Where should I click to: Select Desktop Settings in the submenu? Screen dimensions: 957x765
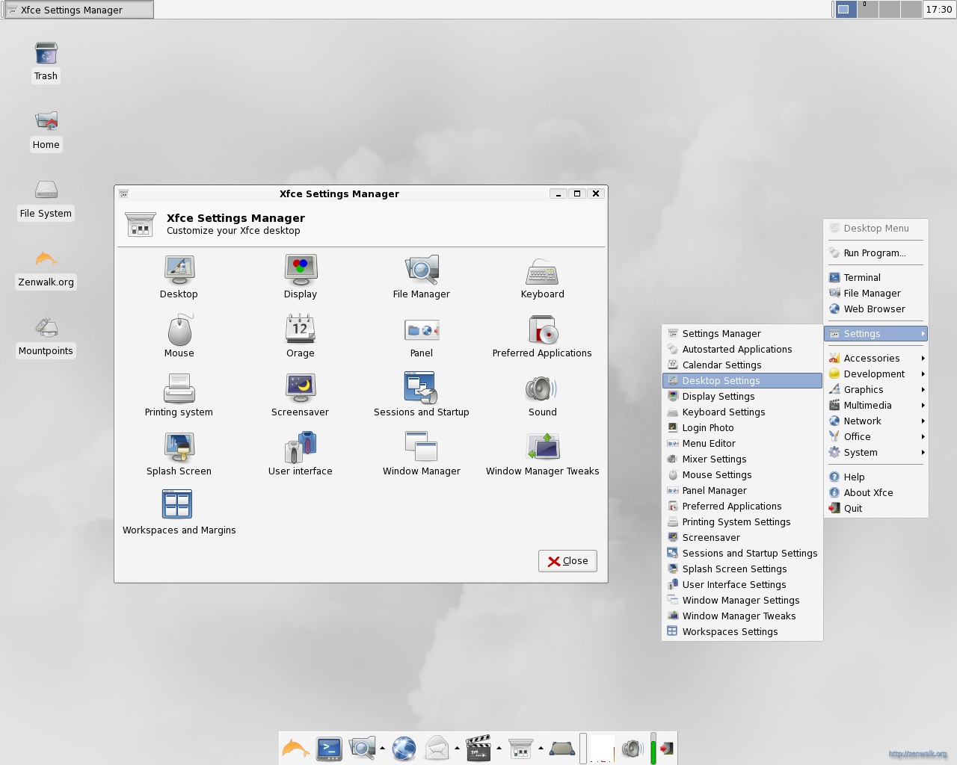pyautogui.click(x=742, y=381)
